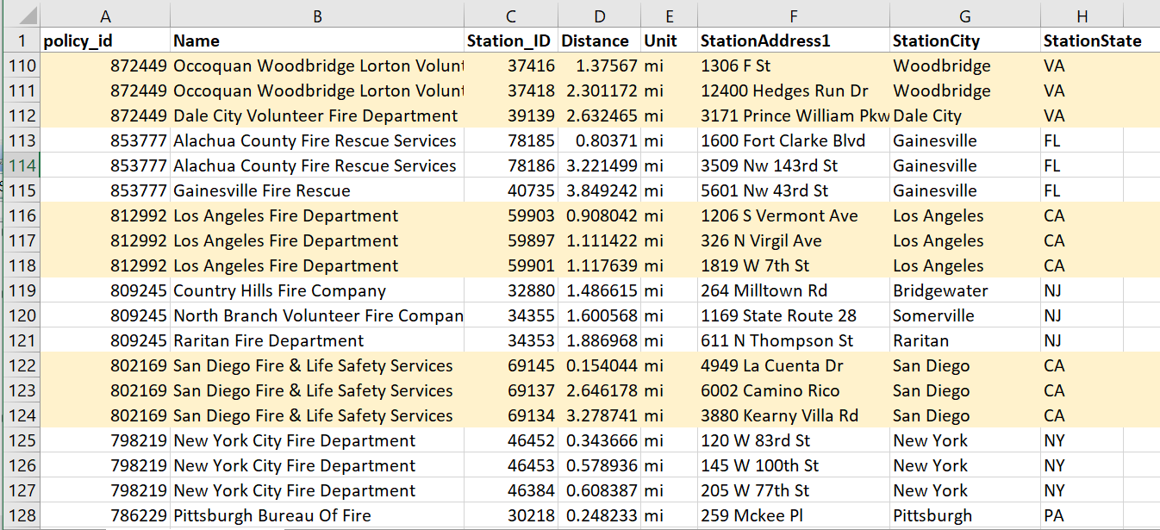Select distance value 0.80371
The width and height of the screenshot is (1160, 530).
(599, 140)
